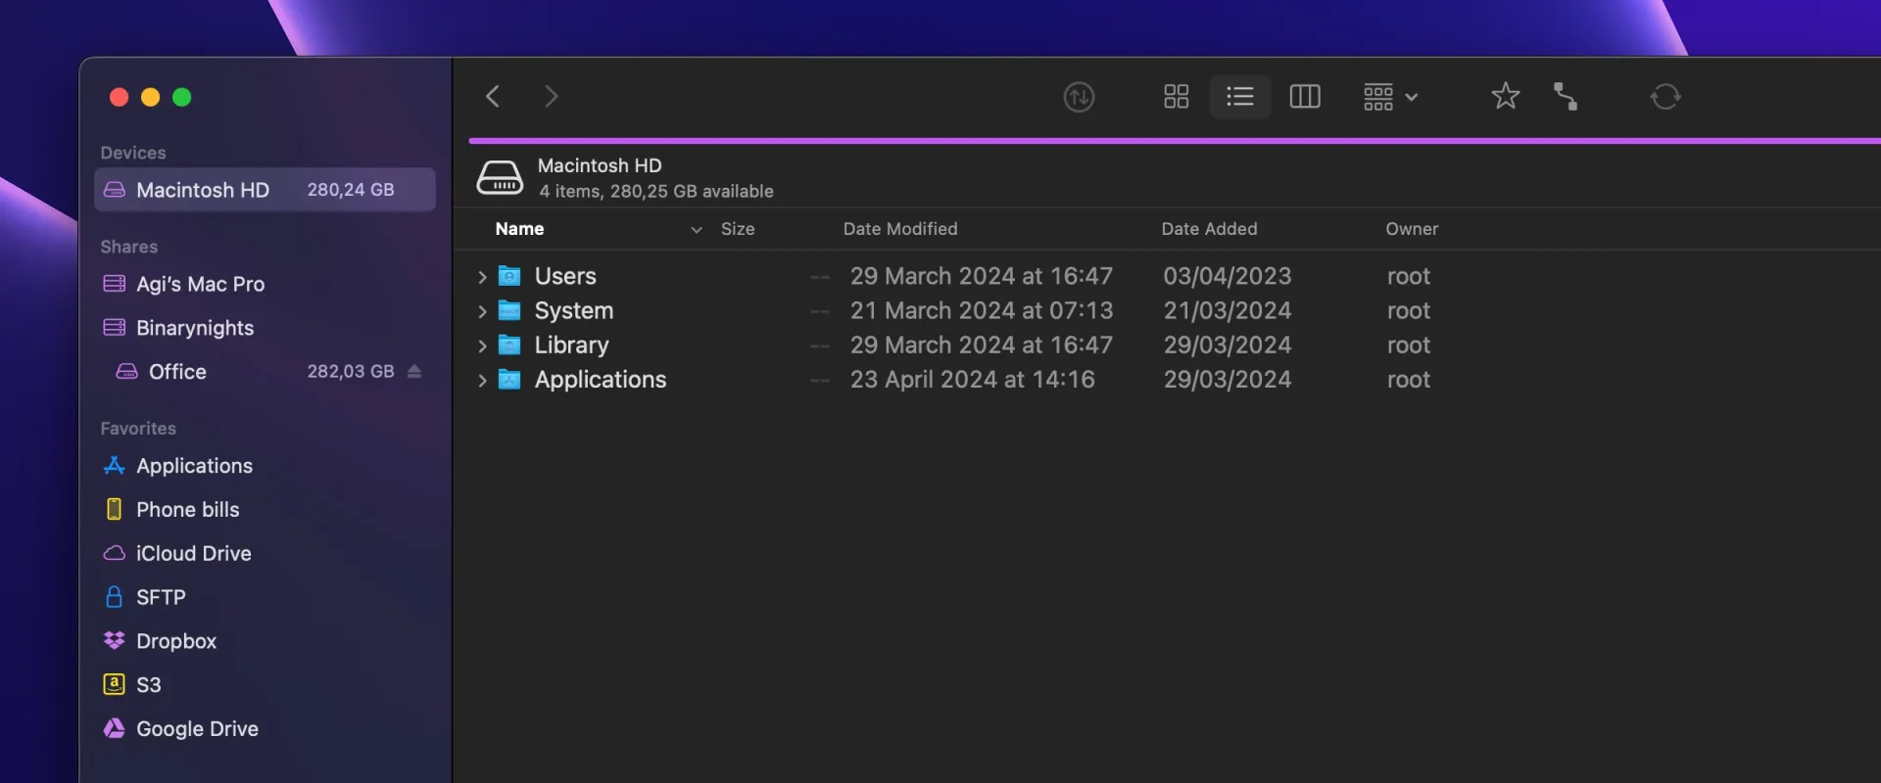
Task: Click '4 items, 280,25 GB available' text
Action: (656, 192)
